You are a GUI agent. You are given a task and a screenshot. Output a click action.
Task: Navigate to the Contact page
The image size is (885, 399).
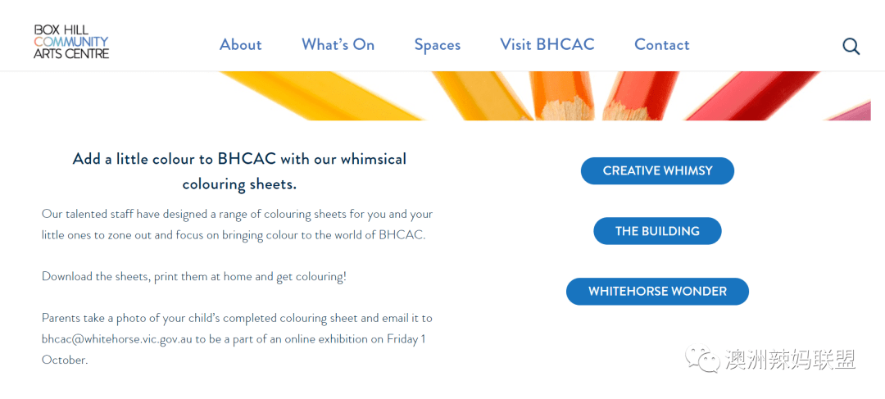662,44
